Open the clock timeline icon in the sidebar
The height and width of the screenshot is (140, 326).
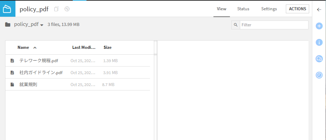(x=319, y=75)
